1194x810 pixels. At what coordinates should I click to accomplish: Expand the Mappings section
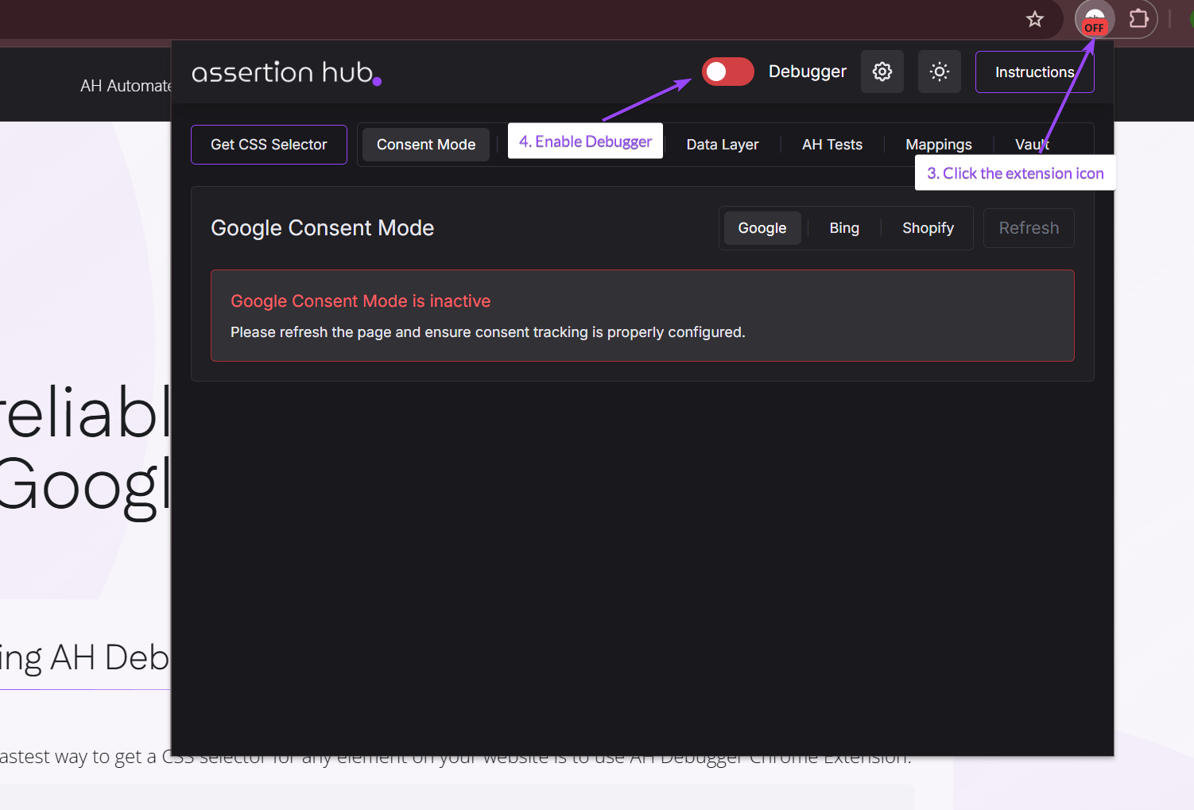(x=938, y=144)
